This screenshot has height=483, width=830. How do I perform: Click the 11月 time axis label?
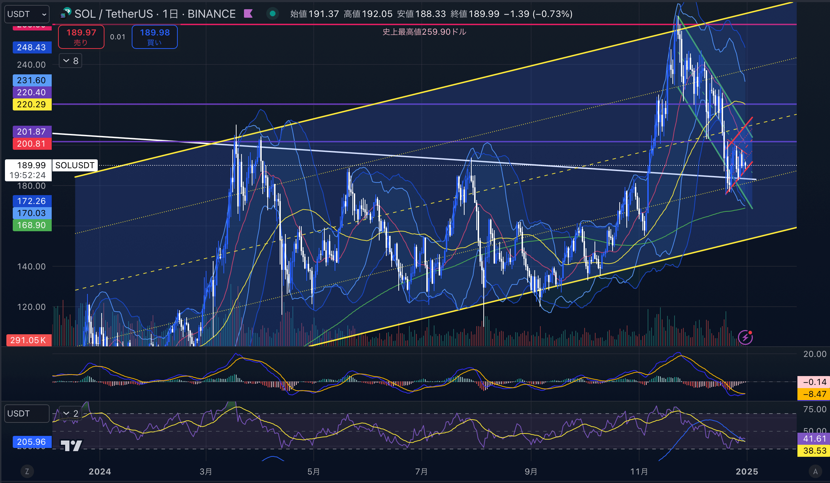[x=639, y=472]
